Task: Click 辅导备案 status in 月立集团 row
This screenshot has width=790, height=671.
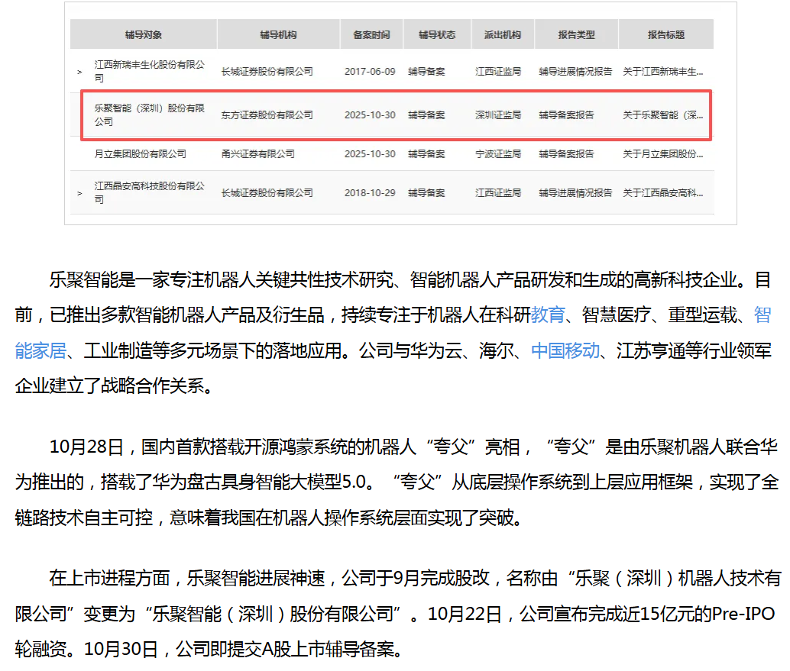Action: tap(426, 153)
